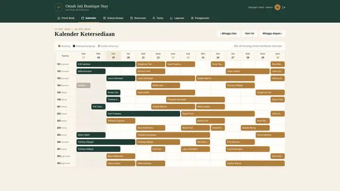Click the logout icon beside the avatar
Image resolution: width=340 pixels, height=191 pixels.
(x=284, y=8)
